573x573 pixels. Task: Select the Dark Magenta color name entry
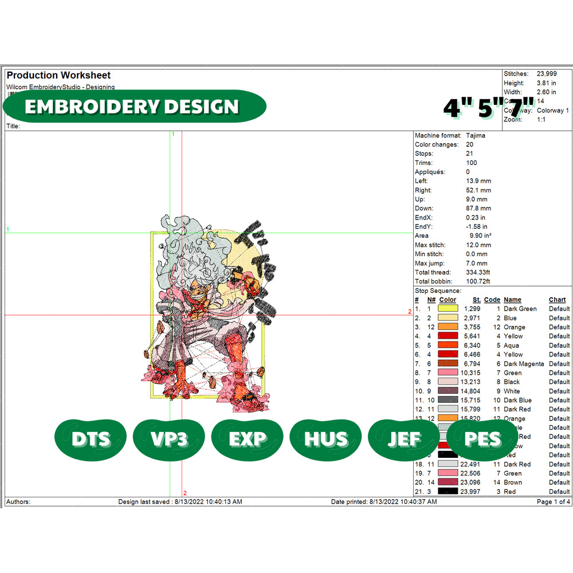pyautogui.click(x=524, y=364)
